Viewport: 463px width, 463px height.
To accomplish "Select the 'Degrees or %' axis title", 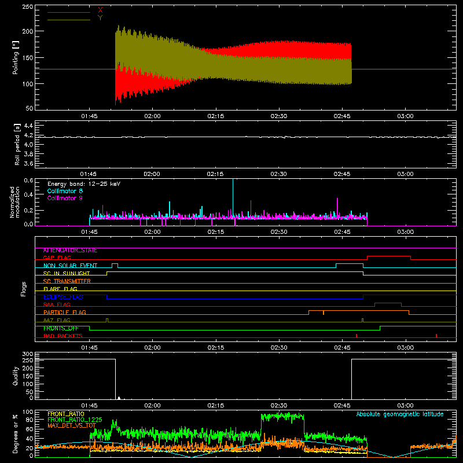I will point(16,433).
